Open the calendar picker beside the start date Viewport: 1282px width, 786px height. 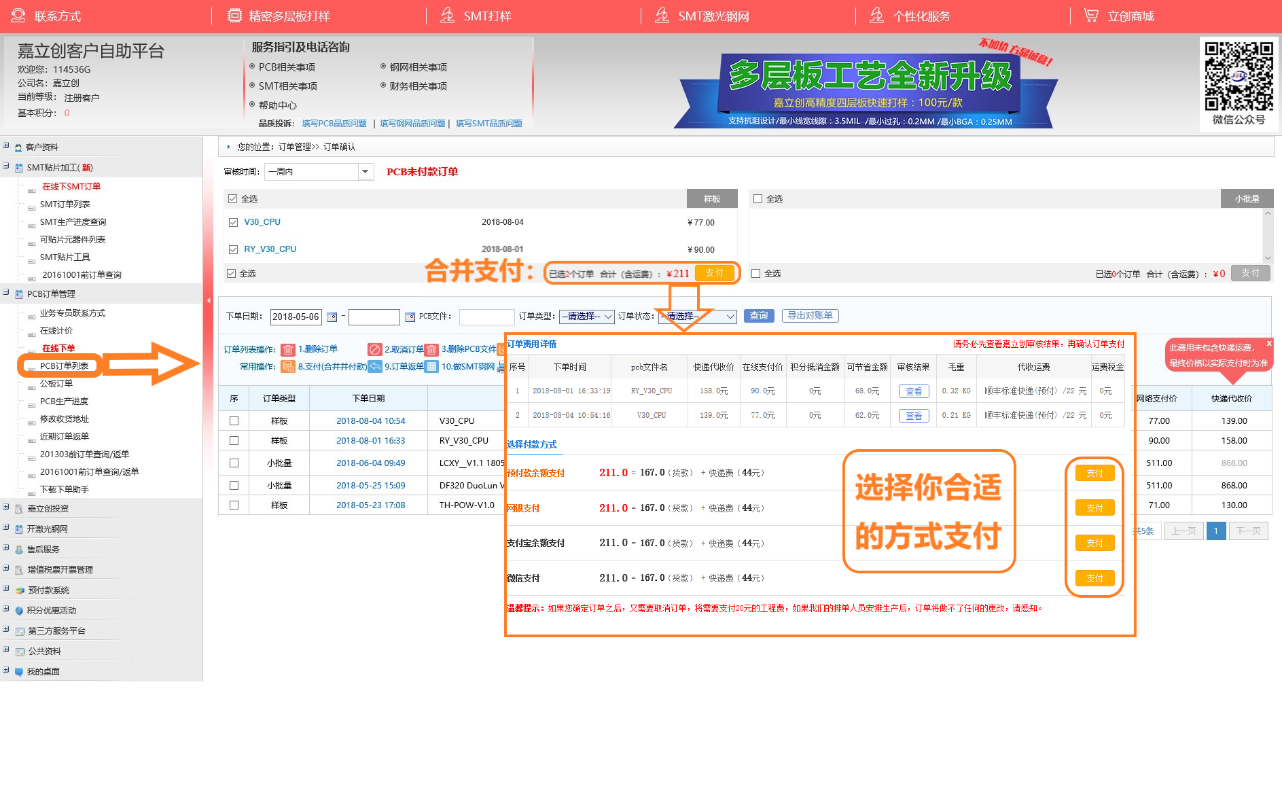pyautogui.click(x=332, y=317)
